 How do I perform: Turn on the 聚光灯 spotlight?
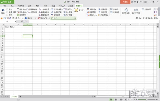click(x=79, y=10)
